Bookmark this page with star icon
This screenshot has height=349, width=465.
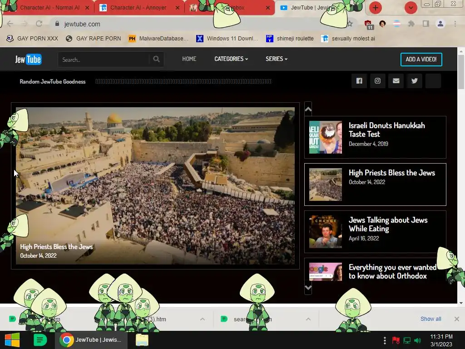[350, 24]
